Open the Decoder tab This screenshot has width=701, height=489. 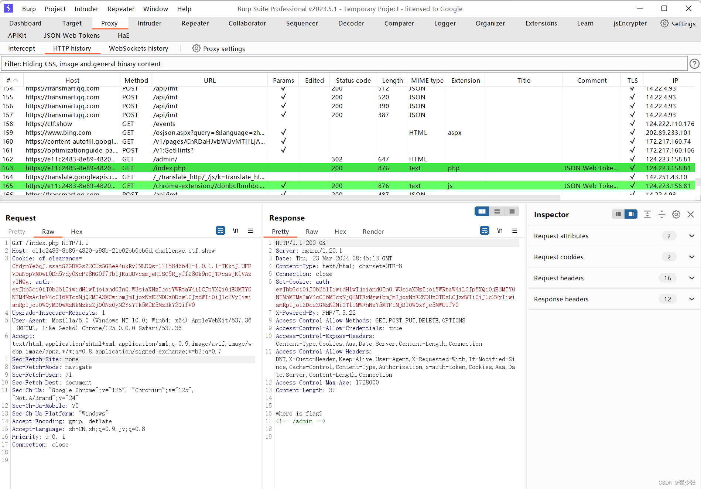351,23
